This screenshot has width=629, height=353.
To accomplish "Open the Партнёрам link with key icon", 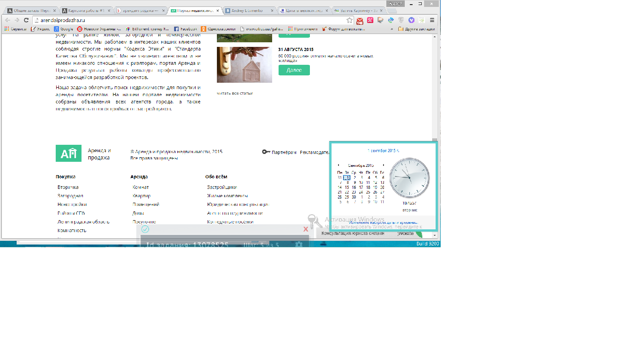I will point(280,152).
